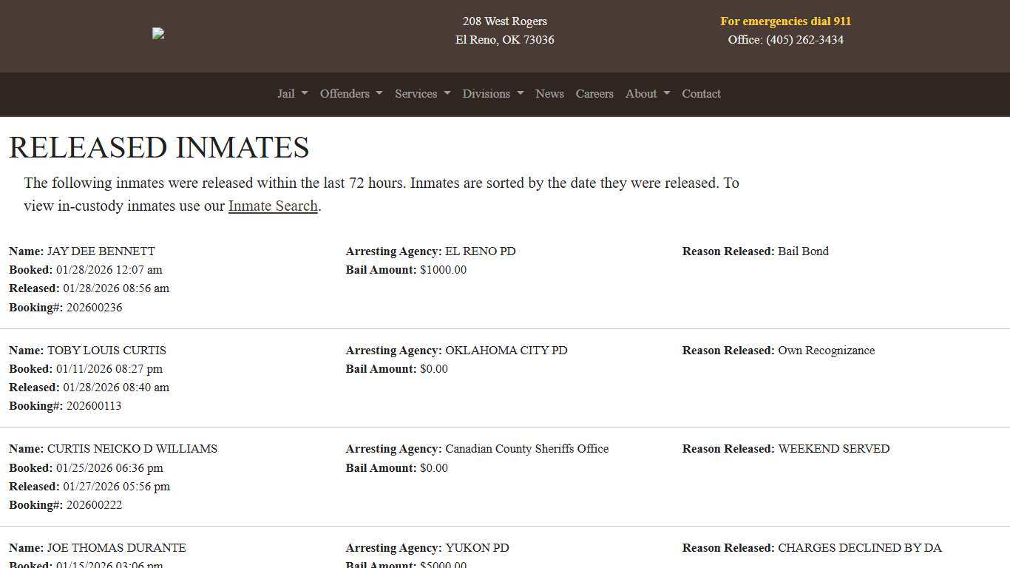Viewport: 1010px width, 568px height.
Task: Click the Curtis Neicko D Williams name
Action: click(132, 449)
